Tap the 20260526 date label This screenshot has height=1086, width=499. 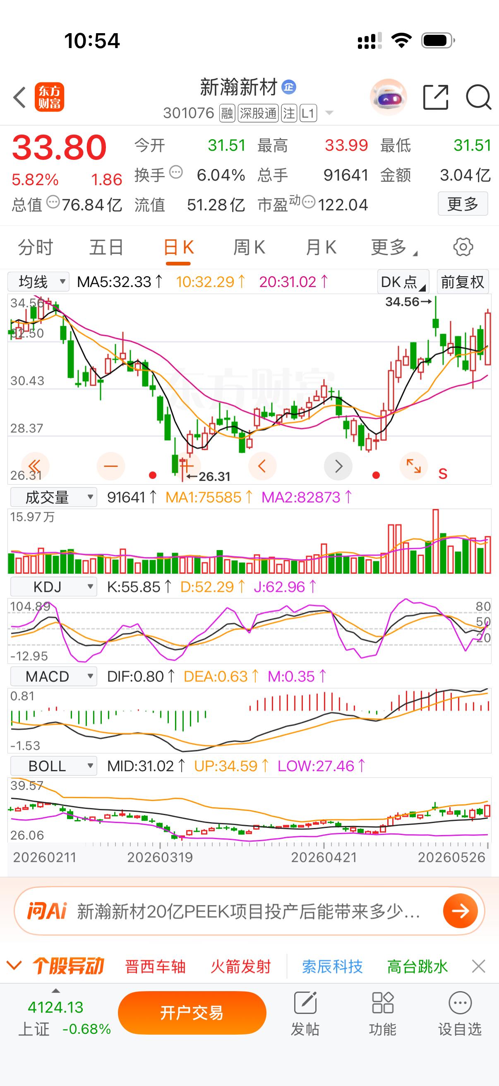(451, 857)
